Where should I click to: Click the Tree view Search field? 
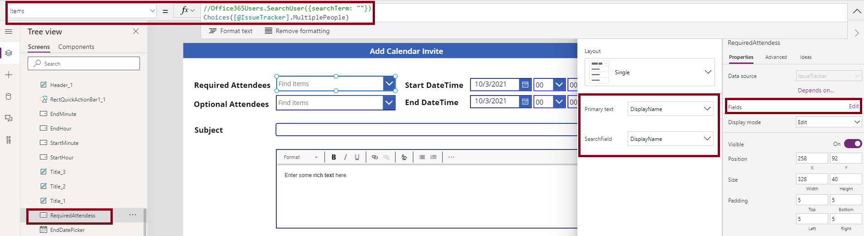[84, 63]
